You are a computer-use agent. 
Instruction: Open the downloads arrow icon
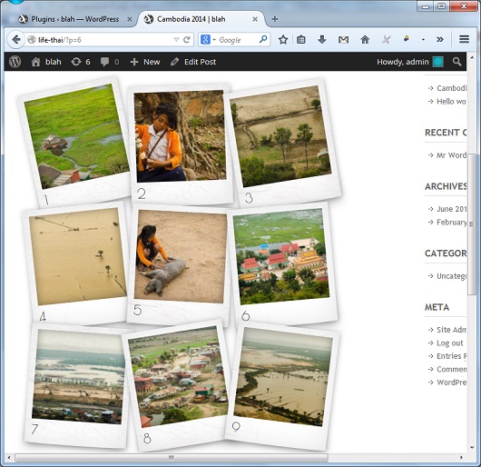[x=322, y=39]
